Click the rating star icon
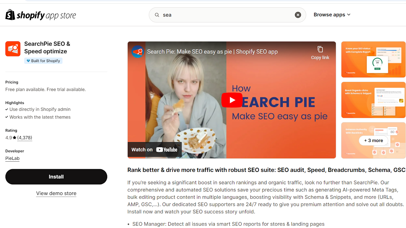This screenshot has height=228, width=406. (14, 138)
